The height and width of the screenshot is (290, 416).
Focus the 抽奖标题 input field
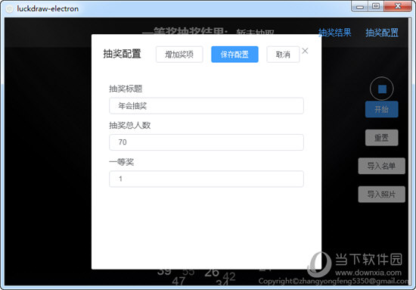click(206, 106)
